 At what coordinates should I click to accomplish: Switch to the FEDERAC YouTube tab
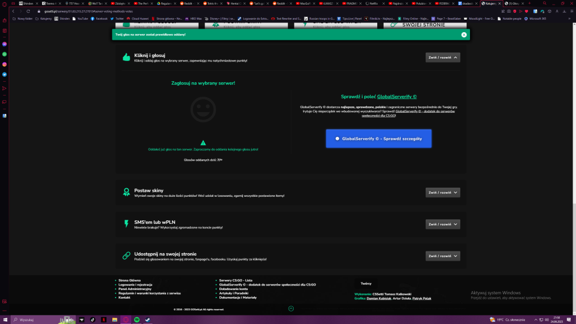coord(444,3)
